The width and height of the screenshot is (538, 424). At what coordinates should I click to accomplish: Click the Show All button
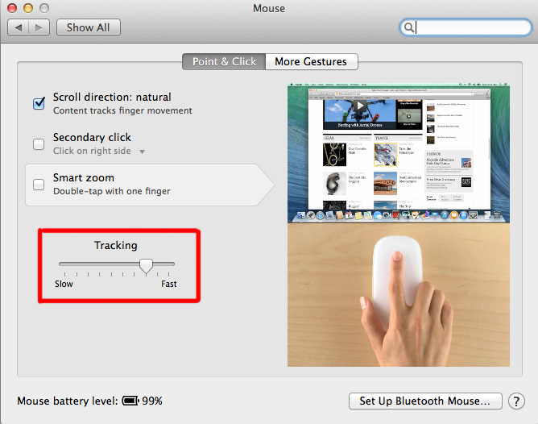pos(88,27)
